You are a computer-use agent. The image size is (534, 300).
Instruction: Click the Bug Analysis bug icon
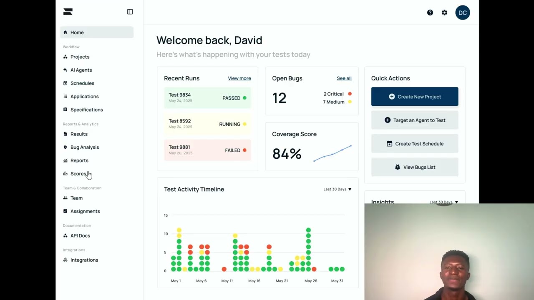65,147
